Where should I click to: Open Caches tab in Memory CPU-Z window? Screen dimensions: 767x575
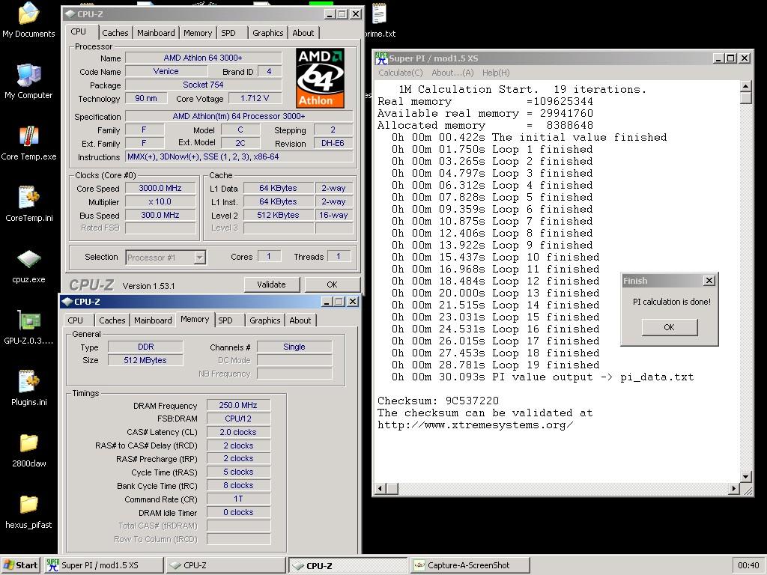pyautogui.click(x=112, y=320)
